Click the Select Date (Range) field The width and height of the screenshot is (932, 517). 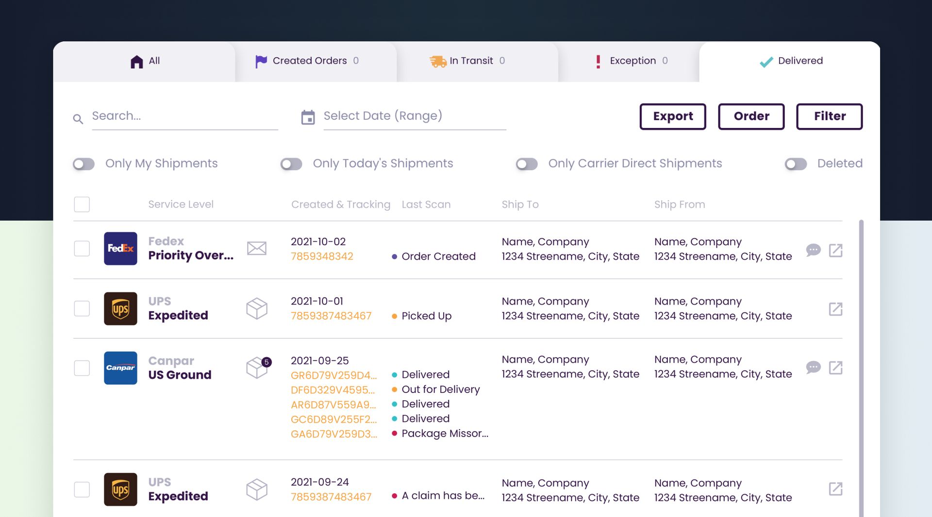(414, 116)
